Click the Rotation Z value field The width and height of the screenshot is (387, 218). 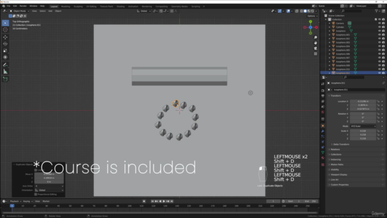coord(363,121)
